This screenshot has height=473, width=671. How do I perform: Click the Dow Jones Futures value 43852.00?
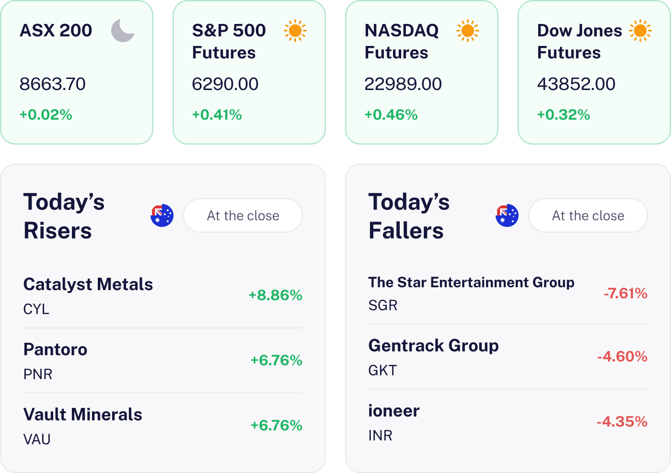tap(576, 84)
